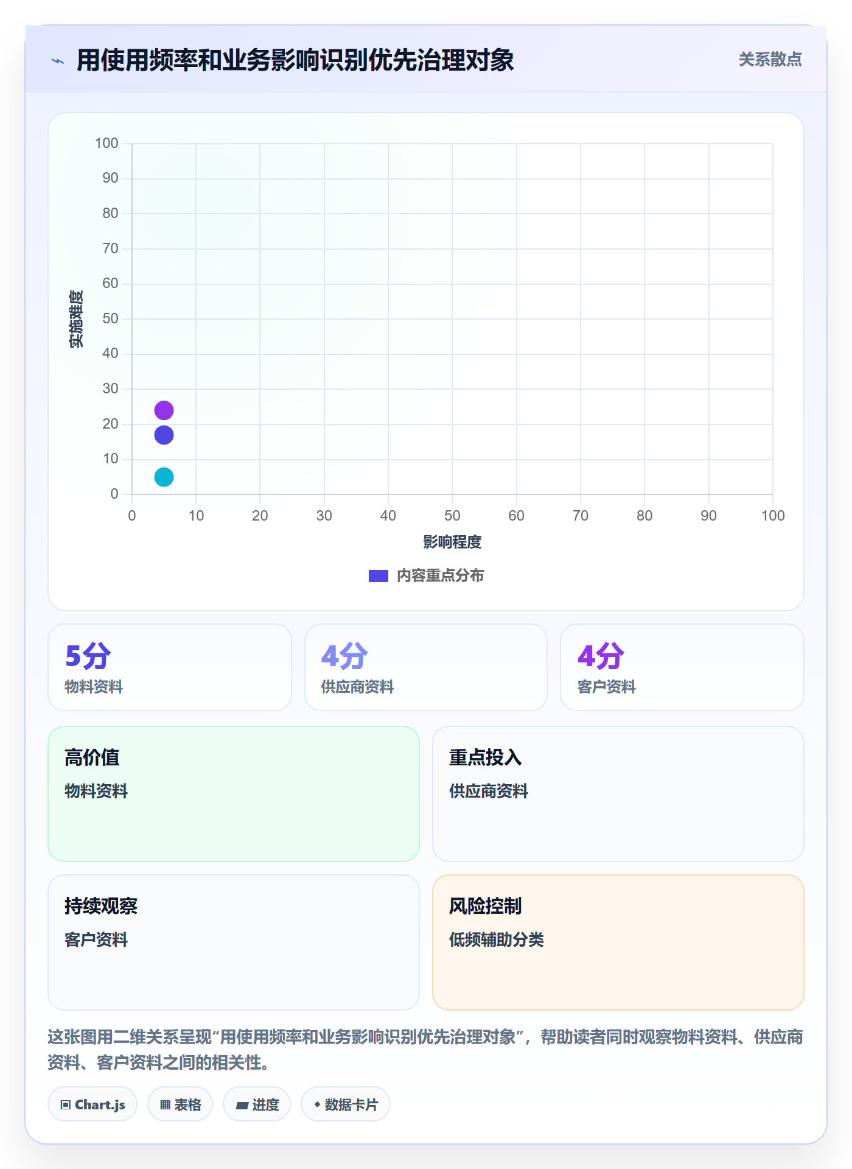Open the 风险控制 quadrant card
Image resolution: width=852 pixels, height=1169 pixels.
point(618,943)
